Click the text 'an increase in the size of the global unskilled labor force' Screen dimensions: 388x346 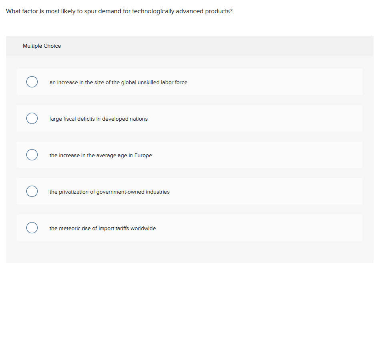[x=118, y=83]
